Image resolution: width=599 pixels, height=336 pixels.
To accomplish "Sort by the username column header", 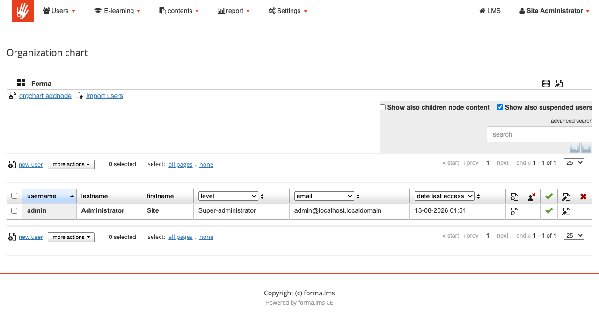I will pyautogui.click(x=49, y=196).
